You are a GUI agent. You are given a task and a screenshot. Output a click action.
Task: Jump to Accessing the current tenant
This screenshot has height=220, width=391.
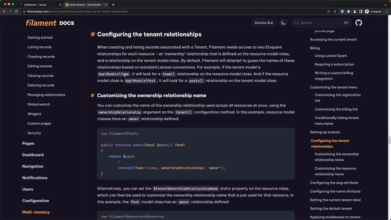(x=333, y=39)
